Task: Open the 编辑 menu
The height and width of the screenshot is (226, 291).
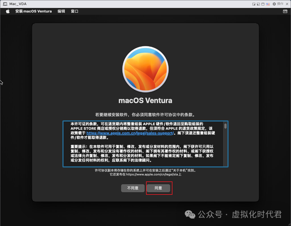Action: [x=61, y=11]
